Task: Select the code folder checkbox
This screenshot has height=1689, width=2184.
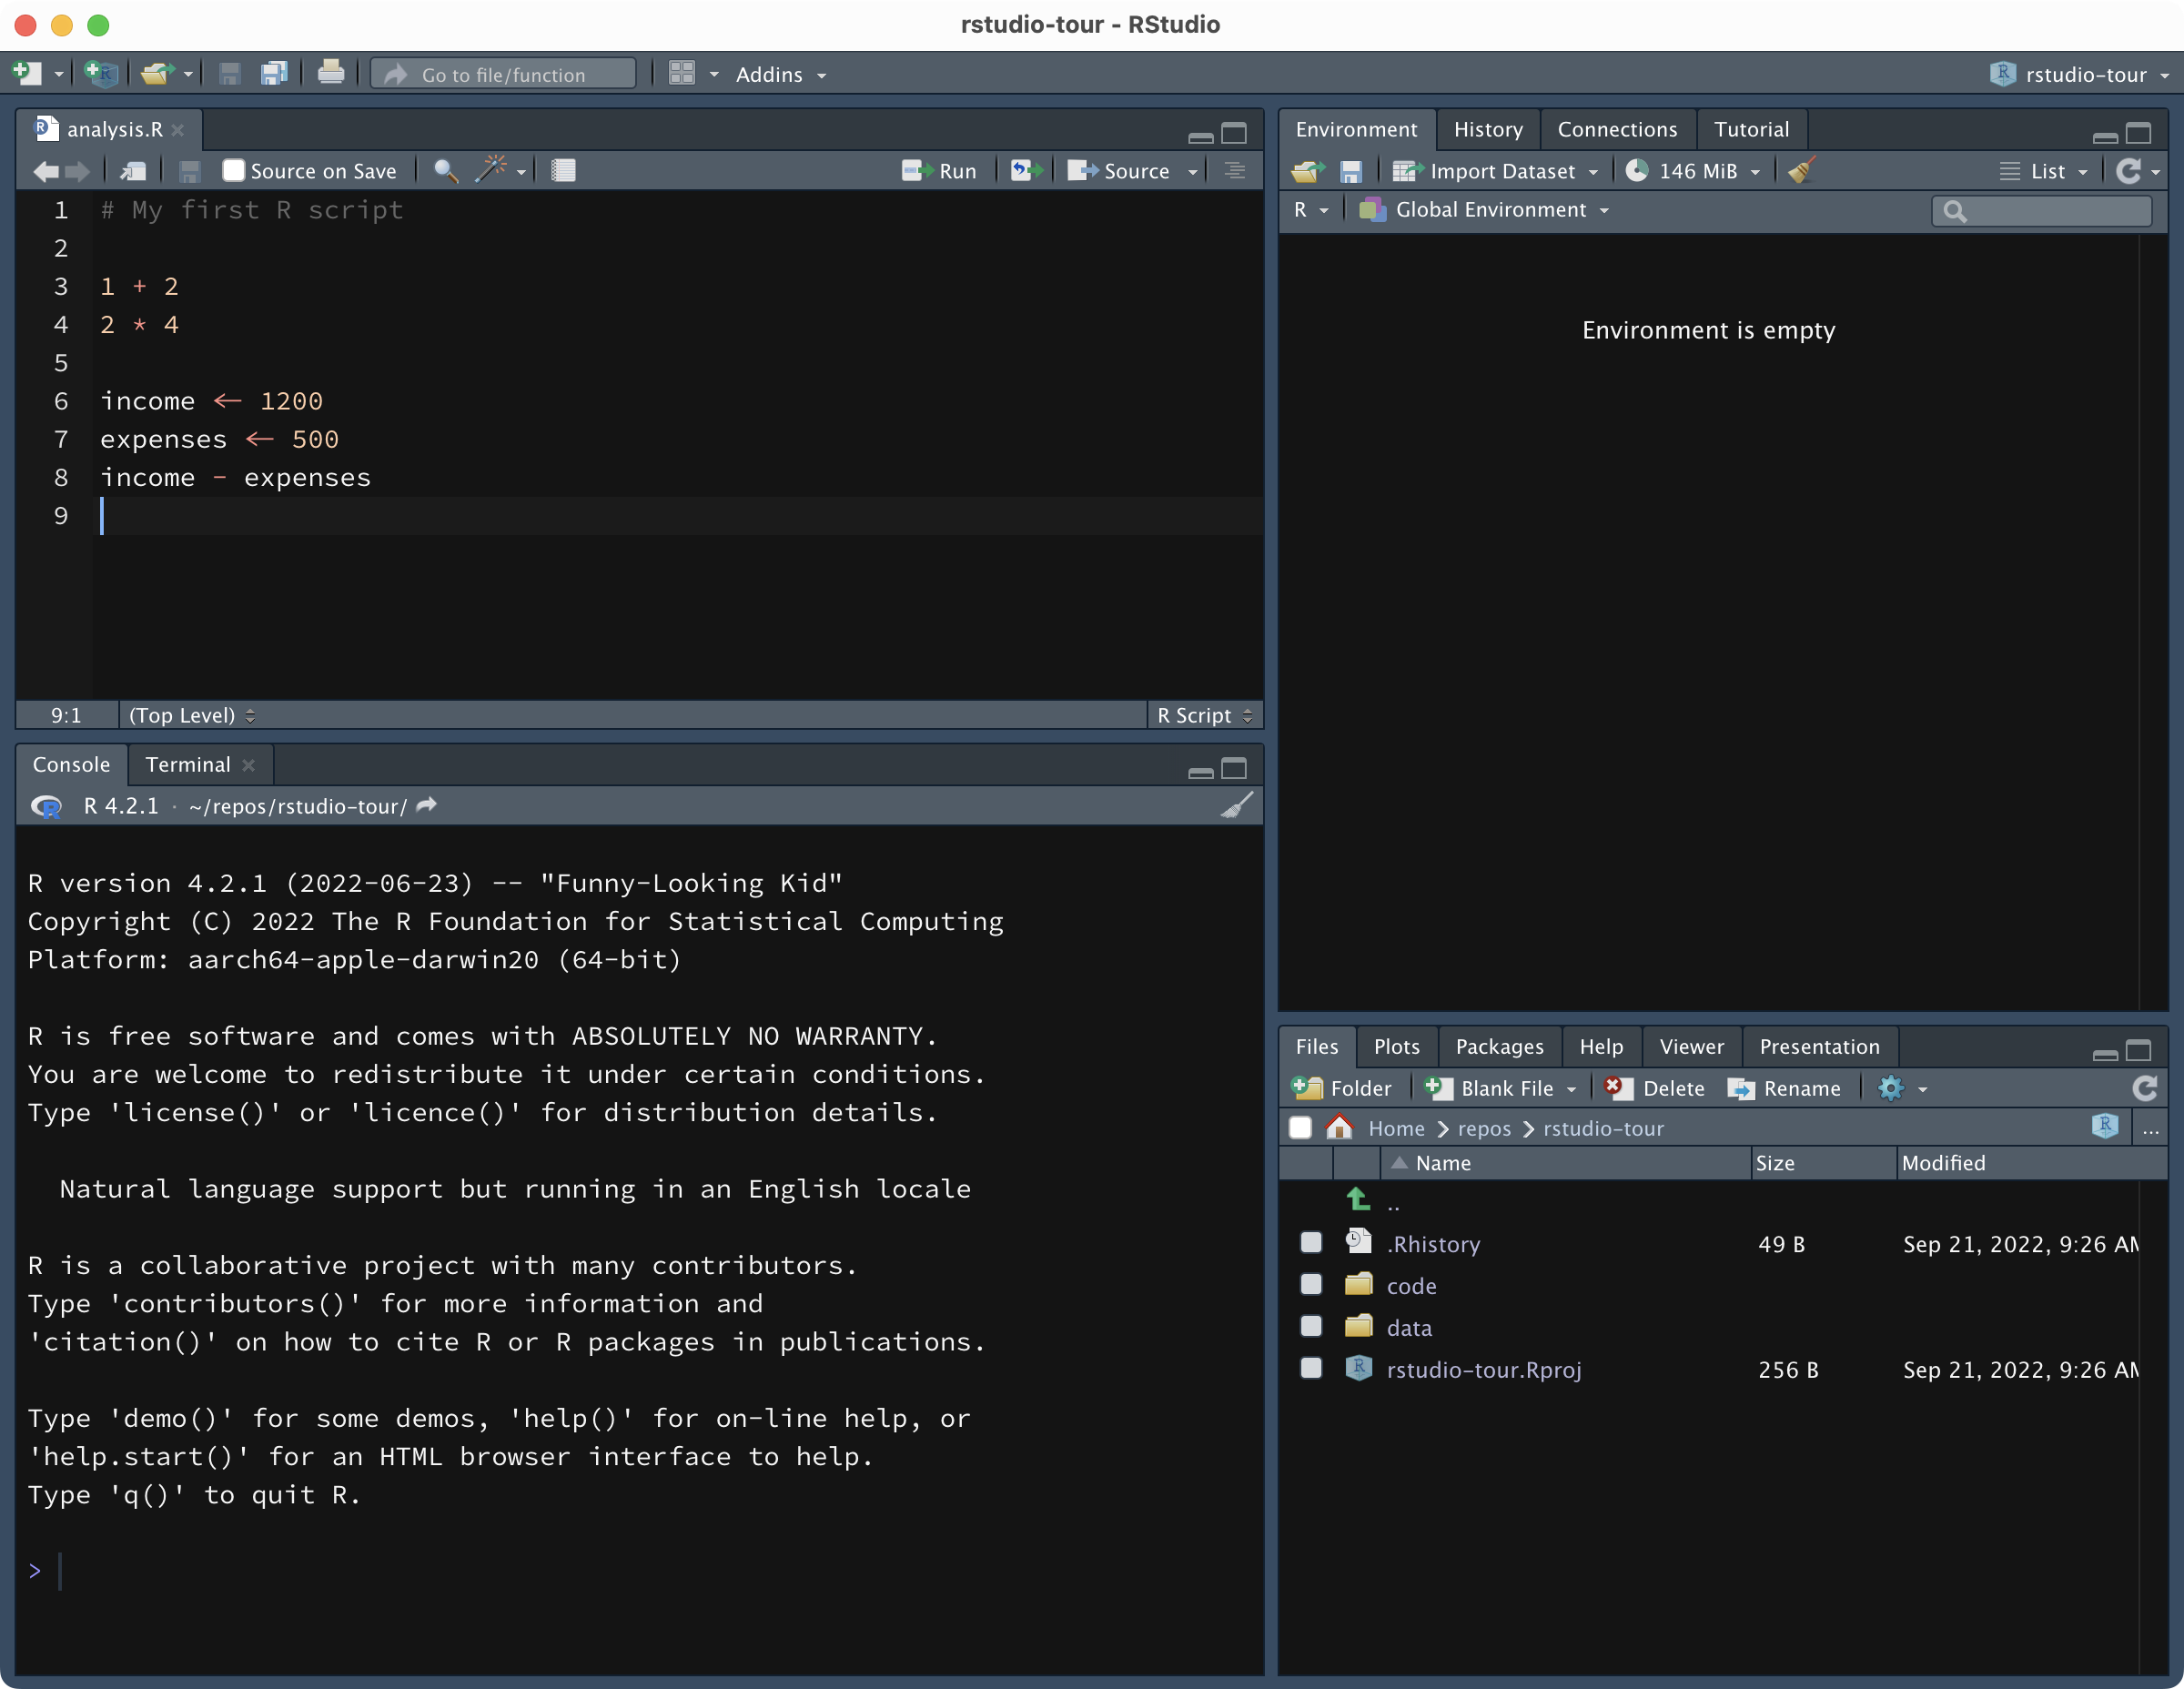Action: (x=1311, y=1285)
